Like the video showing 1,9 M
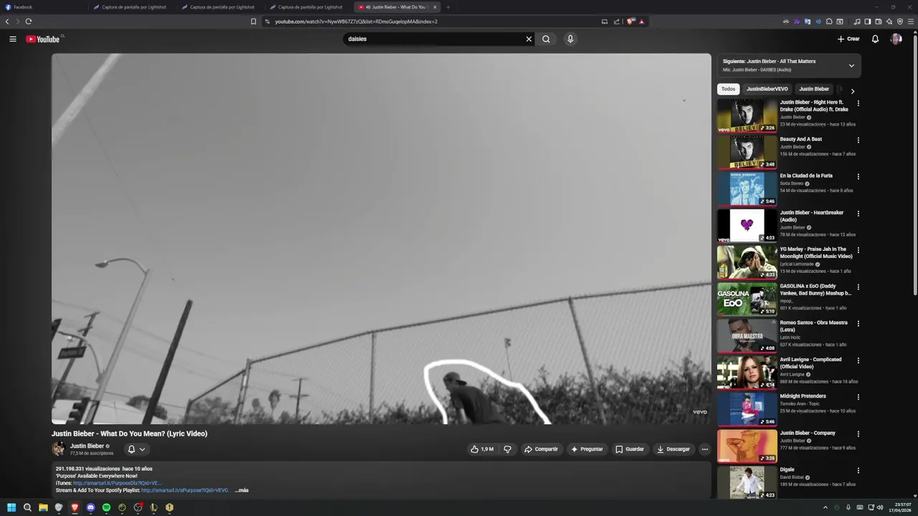This screenshot has height=516, width=918. [482, 449]
